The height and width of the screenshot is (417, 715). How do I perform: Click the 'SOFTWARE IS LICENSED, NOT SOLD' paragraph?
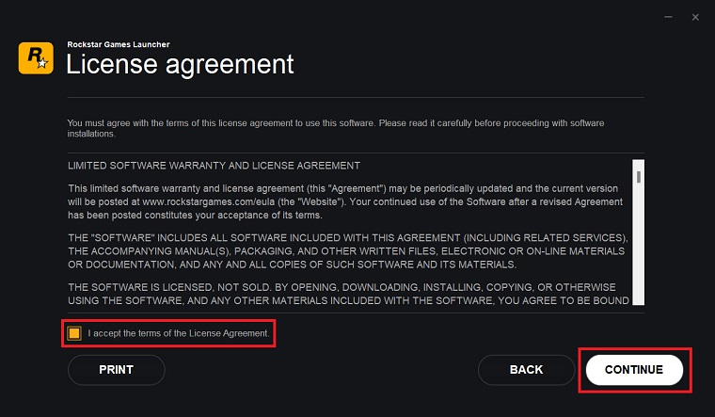coord(348,295)
